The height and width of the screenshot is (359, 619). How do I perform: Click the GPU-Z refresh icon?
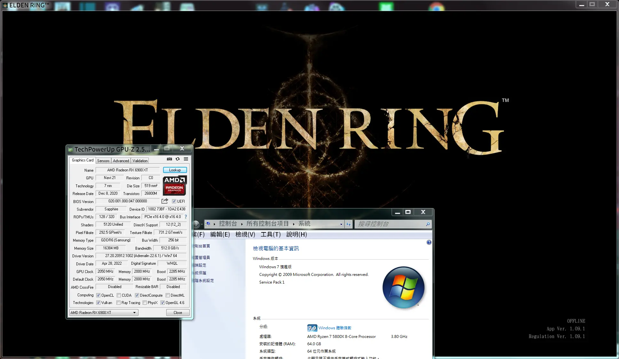177,159
